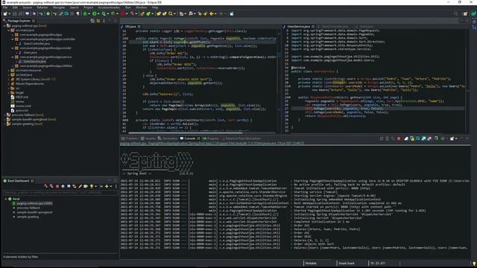Screen dimensions: 477x268
Task: Expand the Maven Dependencies node
Action: (x=9, y=83)
